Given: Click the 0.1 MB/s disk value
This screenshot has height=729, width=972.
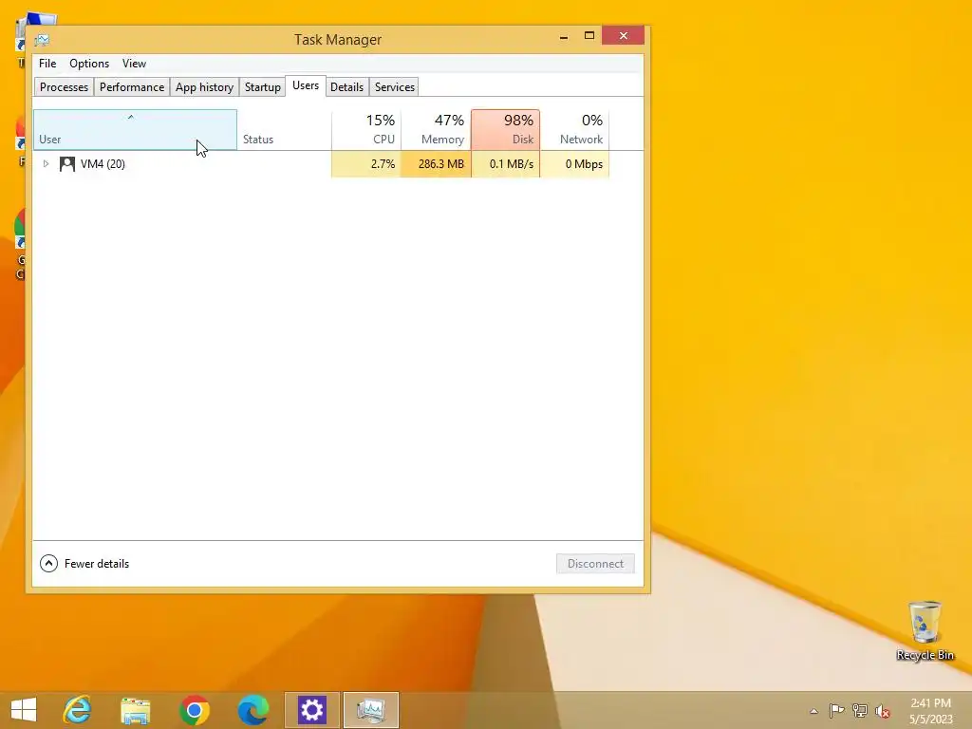Looking at the screenshot, I should (x=512, y=163).
